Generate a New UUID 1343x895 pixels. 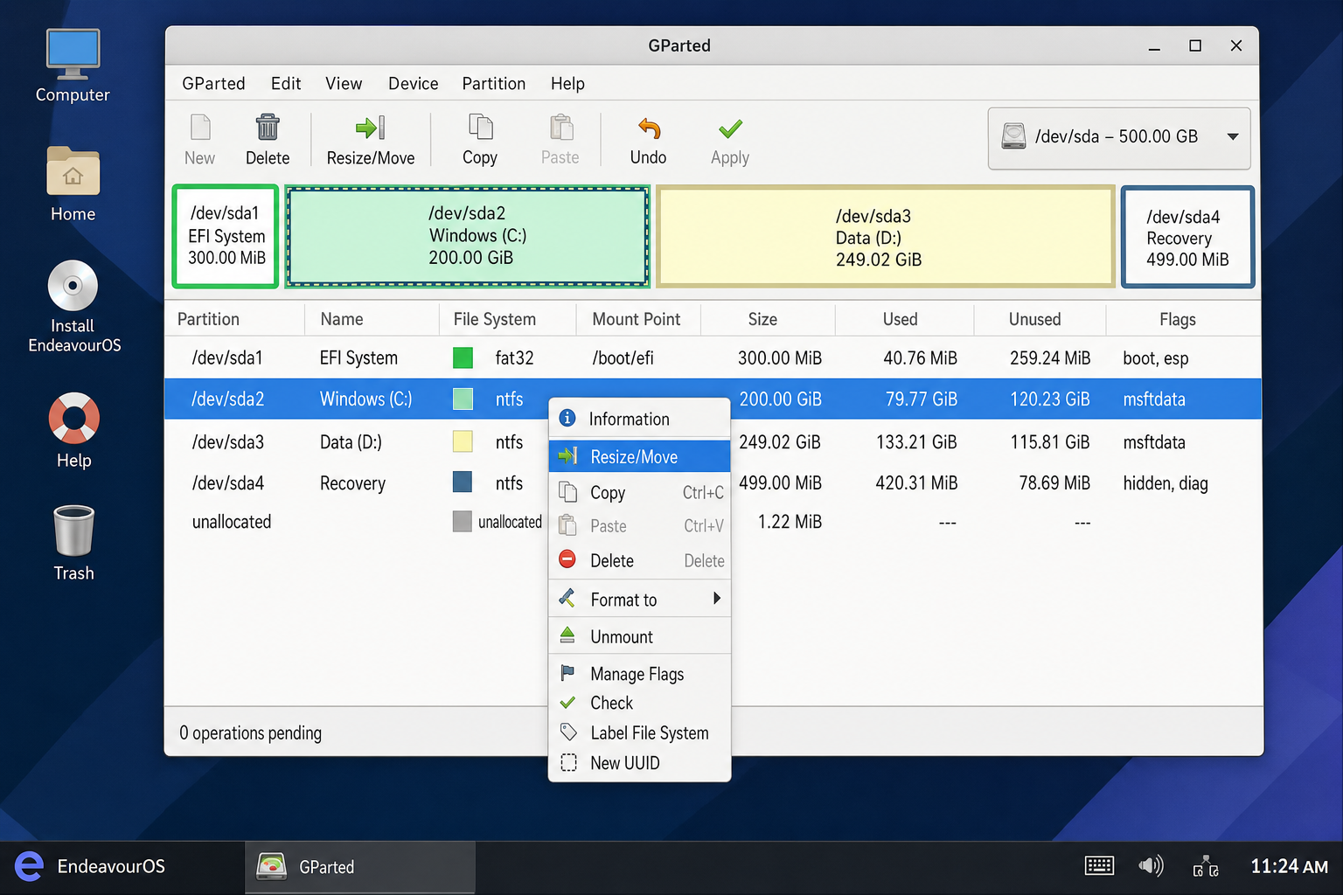coord(639,763)
